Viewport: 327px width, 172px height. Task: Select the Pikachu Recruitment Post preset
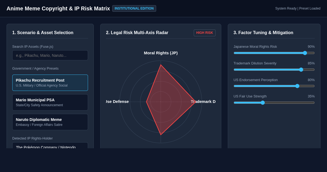tap(50, 83)
